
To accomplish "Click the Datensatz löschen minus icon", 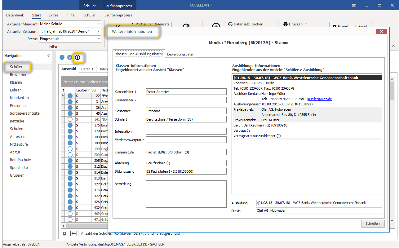I will pos(230,24).
